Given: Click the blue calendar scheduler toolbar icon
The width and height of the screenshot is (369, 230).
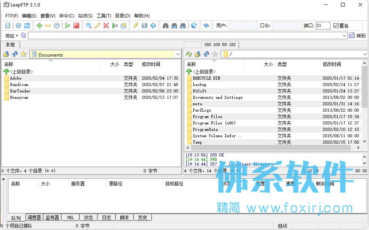Looking at the screenshot, I should click(x=27, y=25).
